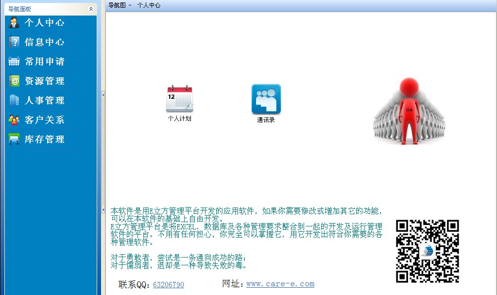Collapse the 导航面板 with the chevron button
This screenshot has height=295, width=497.
(91, 9)
